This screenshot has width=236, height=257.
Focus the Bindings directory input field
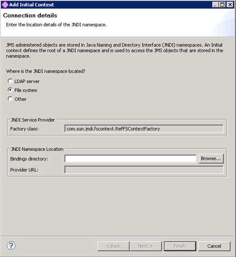130,158
